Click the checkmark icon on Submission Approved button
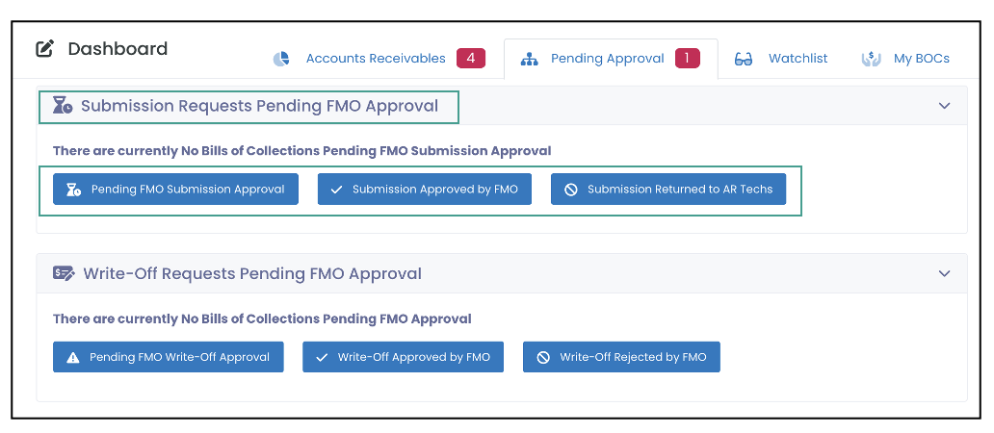The height and width of the screenshot is (433, 994). pos(336,190)
